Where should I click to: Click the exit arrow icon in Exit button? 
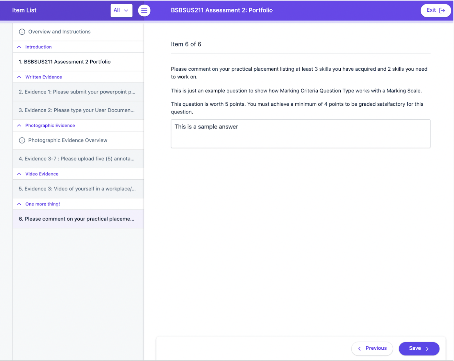(x=442, y=10)
